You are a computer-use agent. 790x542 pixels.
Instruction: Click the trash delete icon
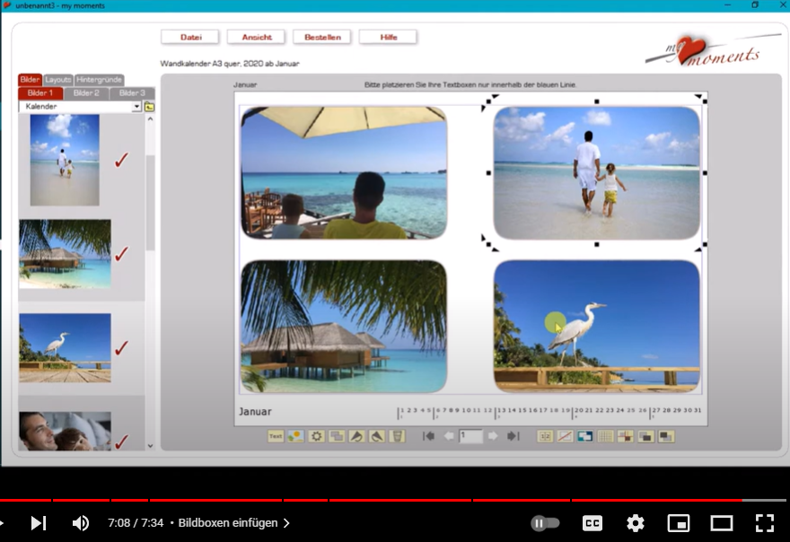click(x=397, y=436)
